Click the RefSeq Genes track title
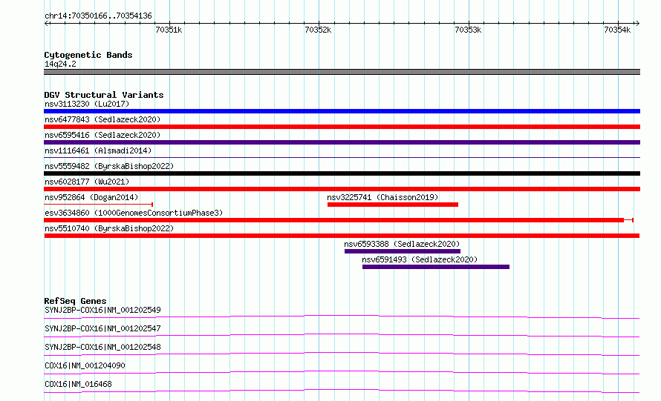 75,301
